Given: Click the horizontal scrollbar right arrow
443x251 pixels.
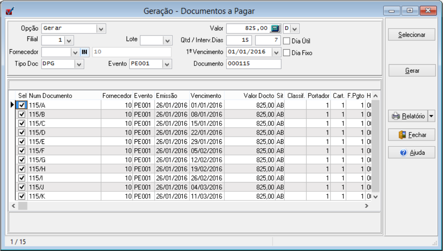Looking at the screenshot, I should (366, 206).
